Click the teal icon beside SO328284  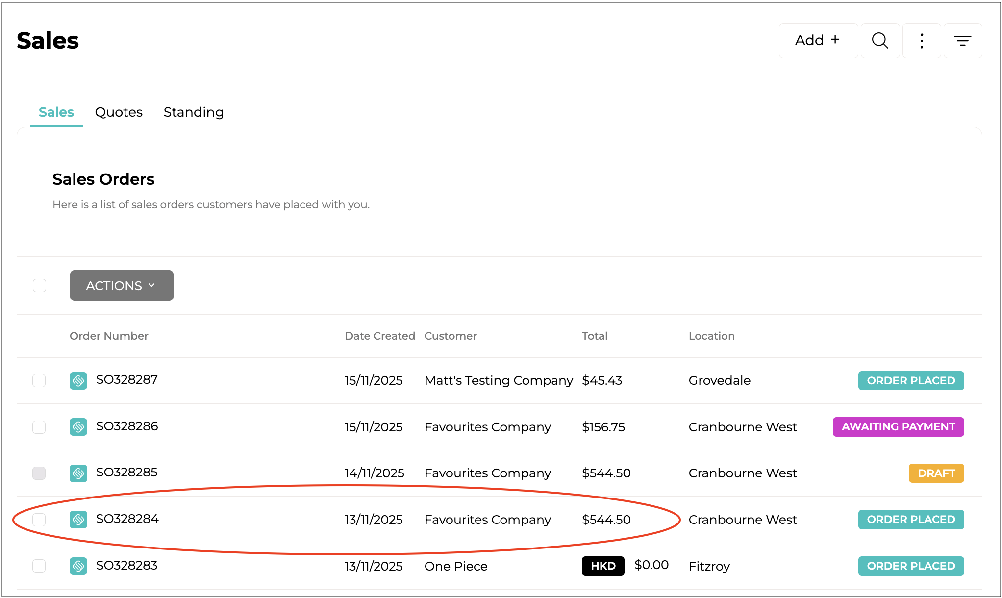tap(78, 520)
